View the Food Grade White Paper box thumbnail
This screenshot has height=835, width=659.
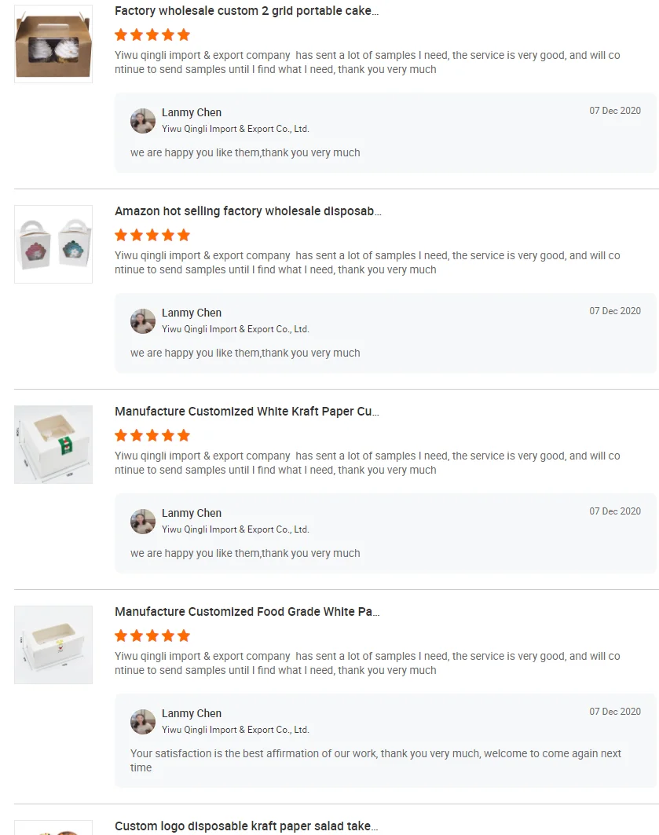coord(53,645)
